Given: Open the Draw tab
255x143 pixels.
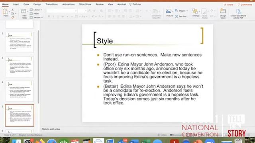Looking at the screenshot, I should (x=26, y=4).
